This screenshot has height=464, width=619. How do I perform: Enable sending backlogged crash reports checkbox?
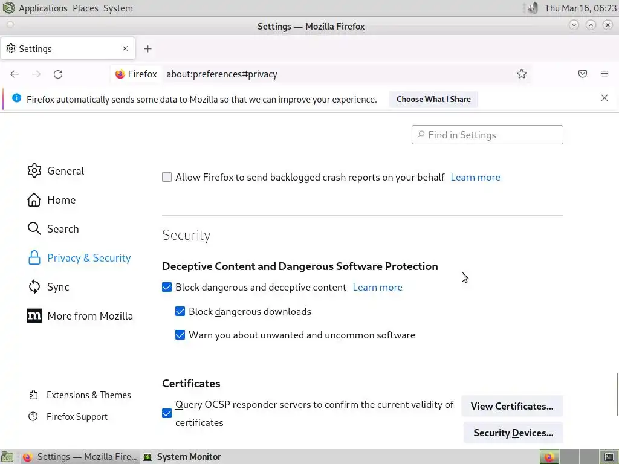(x=167, y=178)
